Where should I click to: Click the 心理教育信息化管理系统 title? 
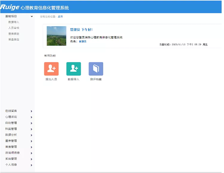45,8
